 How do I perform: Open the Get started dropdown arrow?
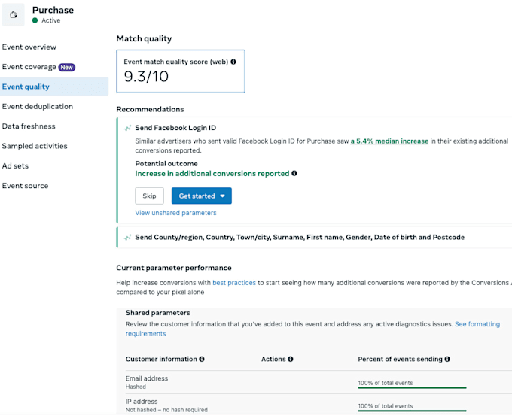223,196
